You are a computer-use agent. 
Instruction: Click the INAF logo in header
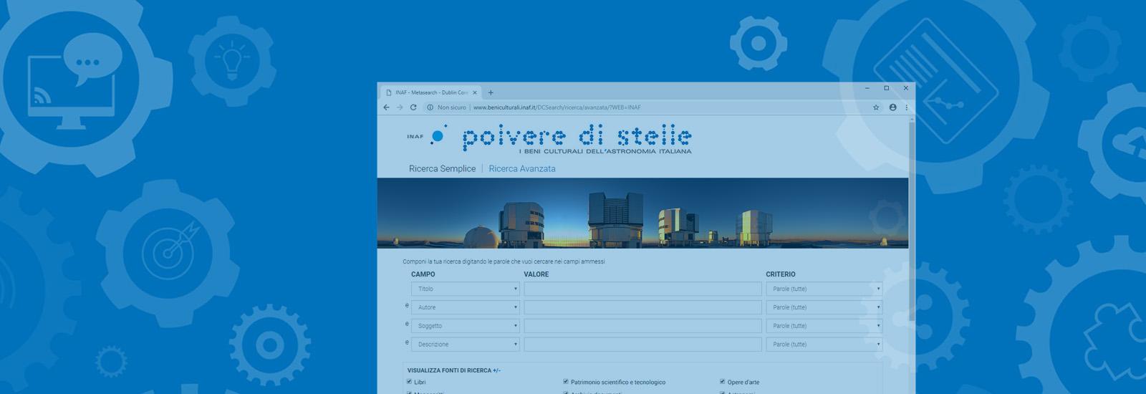pos(428,135)
